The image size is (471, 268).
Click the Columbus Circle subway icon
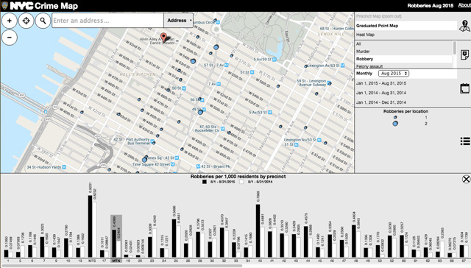(218, 22)
